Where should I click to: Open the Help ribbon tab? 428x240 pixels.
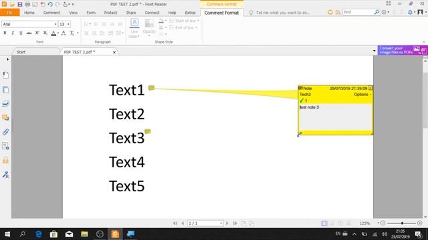coord(172,13)
